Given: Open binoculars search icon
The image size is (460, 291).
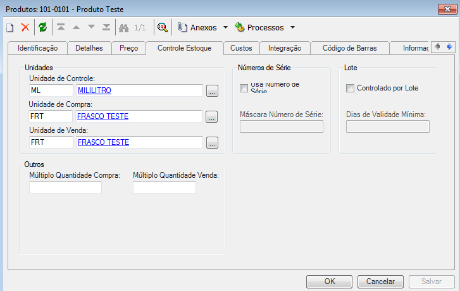Looking at the screenshot, I should tap(123, 28).
